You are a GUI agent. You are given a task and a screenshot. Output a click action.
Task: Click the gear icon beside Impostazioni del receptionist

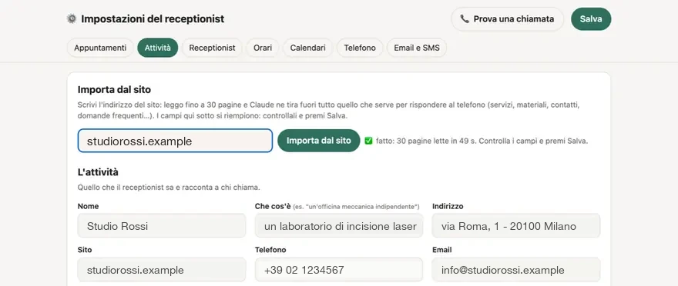click(72, 18)
